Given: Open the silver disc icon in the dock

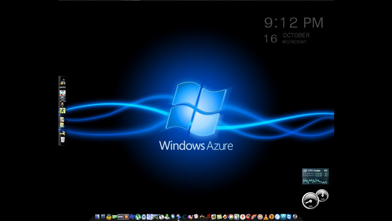Looking at the screenshot, I should [x=161, y=217].
